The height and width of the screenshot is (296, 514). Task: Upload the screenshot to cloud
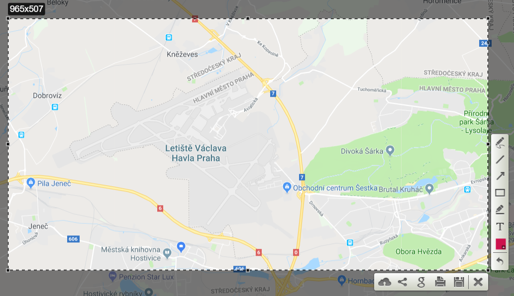click(x=385, y=282)
